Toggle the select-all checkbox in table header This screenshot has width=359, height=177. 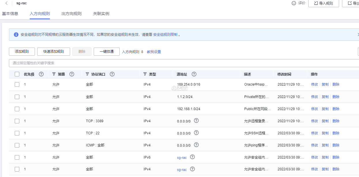pos(17,74)
